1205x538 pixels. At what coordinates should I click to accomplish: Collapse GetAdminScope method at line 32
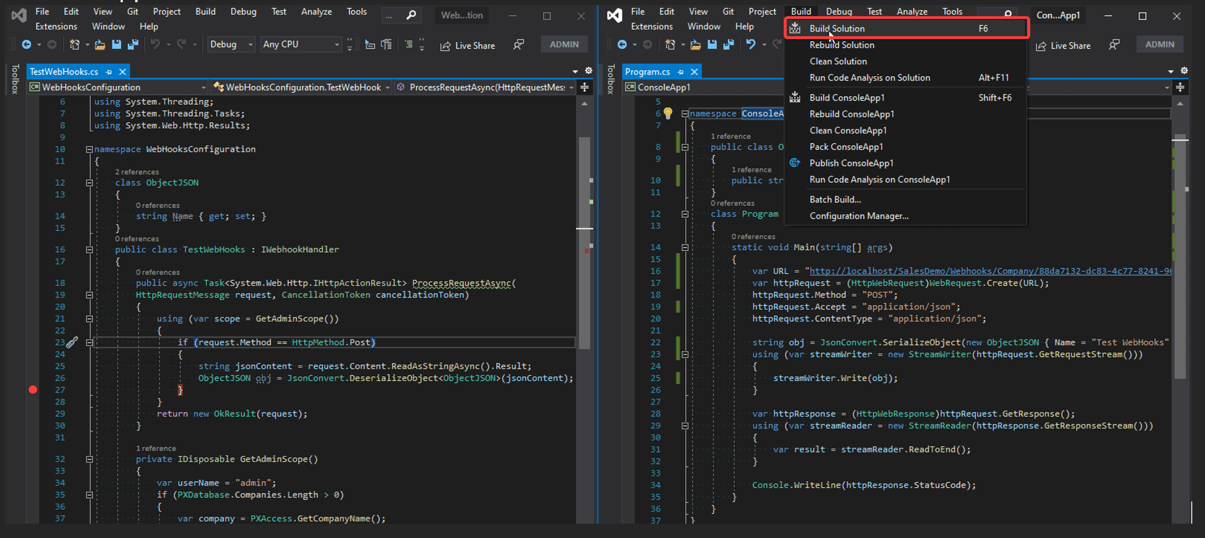[89, 459]
